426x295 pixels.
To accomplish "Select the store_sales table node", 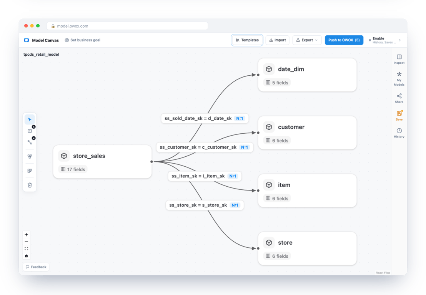I will point(102,162).
